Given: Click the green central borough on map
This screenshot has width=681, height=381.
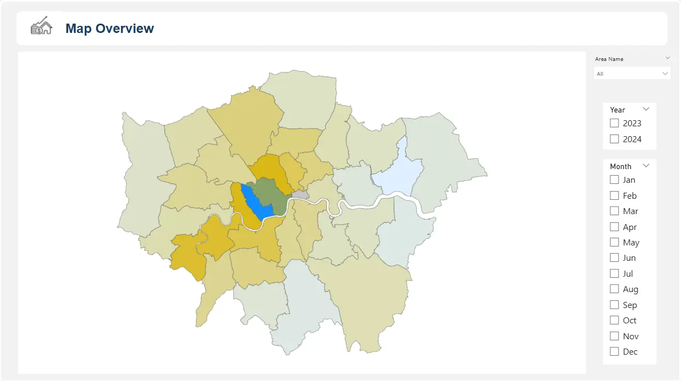Looking at the screenshot, I should pos(272,193).
